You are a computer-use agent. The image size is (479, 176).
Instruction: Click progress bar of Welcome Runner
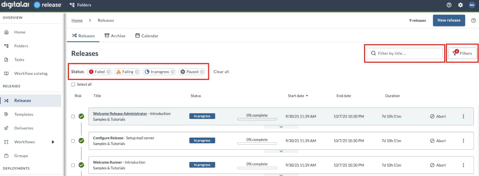pos(257,168)
